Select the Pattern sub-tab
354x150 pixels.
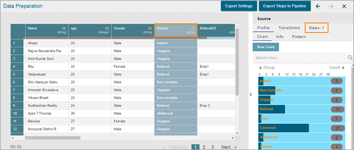coord(299,37)
